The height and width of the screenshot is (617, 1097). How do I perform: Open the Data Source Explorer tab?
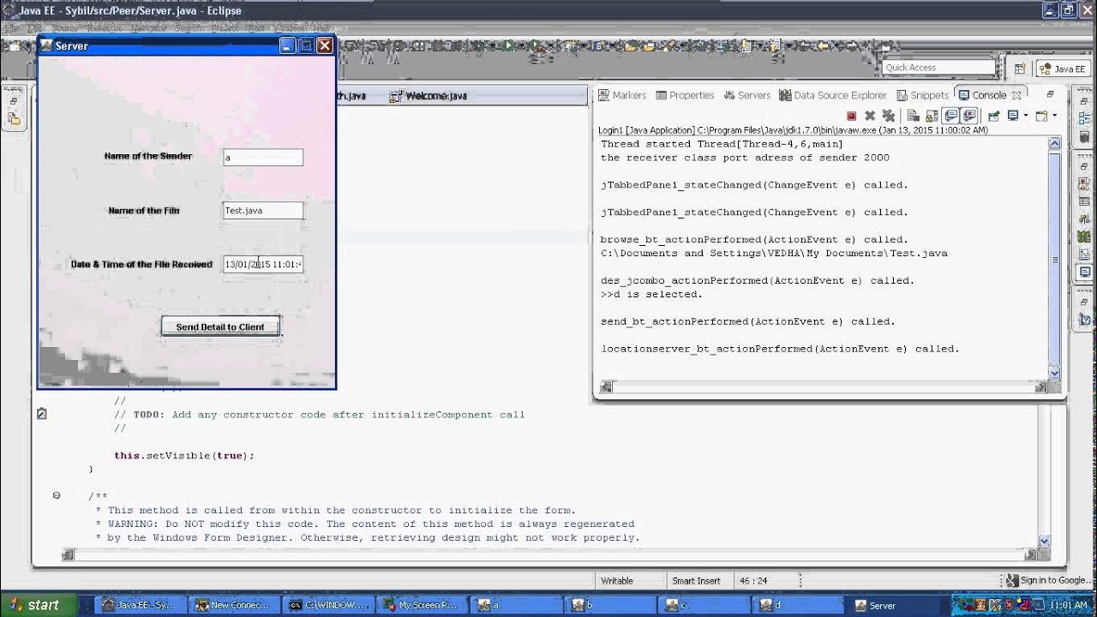pyautogui.click(x=832, y=95)
